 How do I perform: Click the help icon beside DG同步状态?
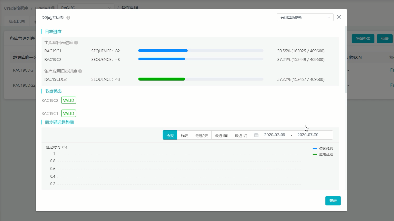pyautogui.click(x=68, y=18)
